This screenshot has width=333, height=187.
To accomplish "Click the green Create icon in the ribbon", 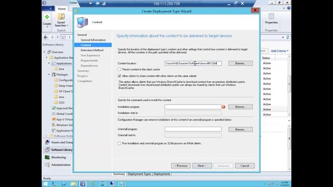I will tap(47, 17).
